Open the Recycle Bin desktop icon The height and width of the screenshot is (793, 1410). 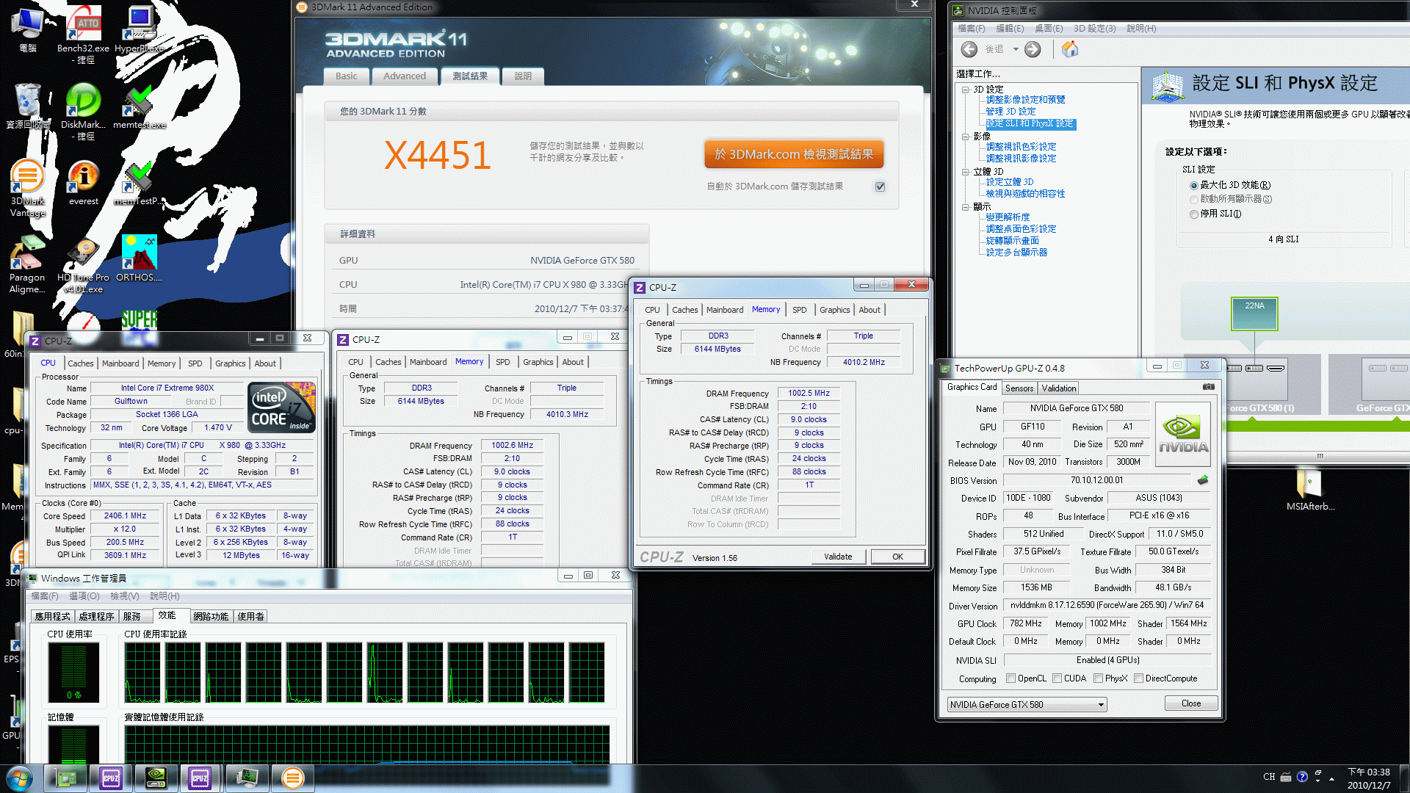point(28,106)
